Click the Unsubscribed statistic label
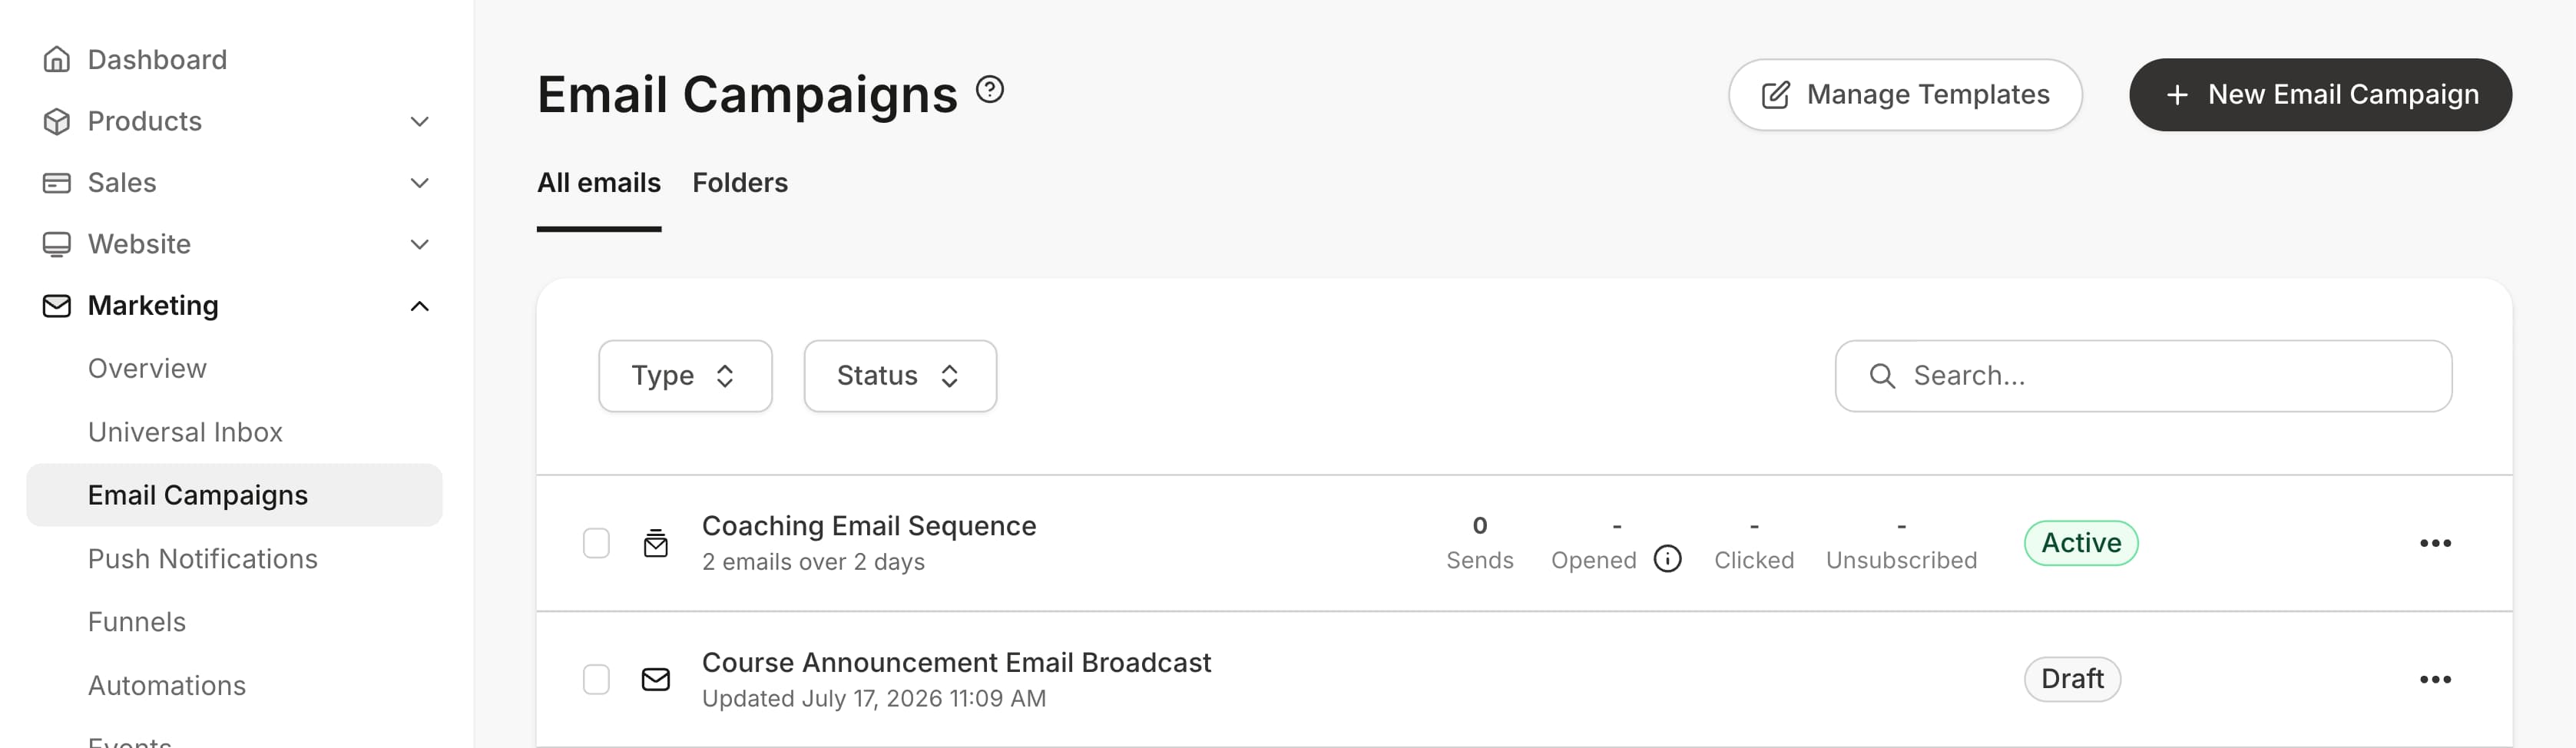Image resolution: width=2576 pixels, height=748 pixels. [x=1901, y=560]
